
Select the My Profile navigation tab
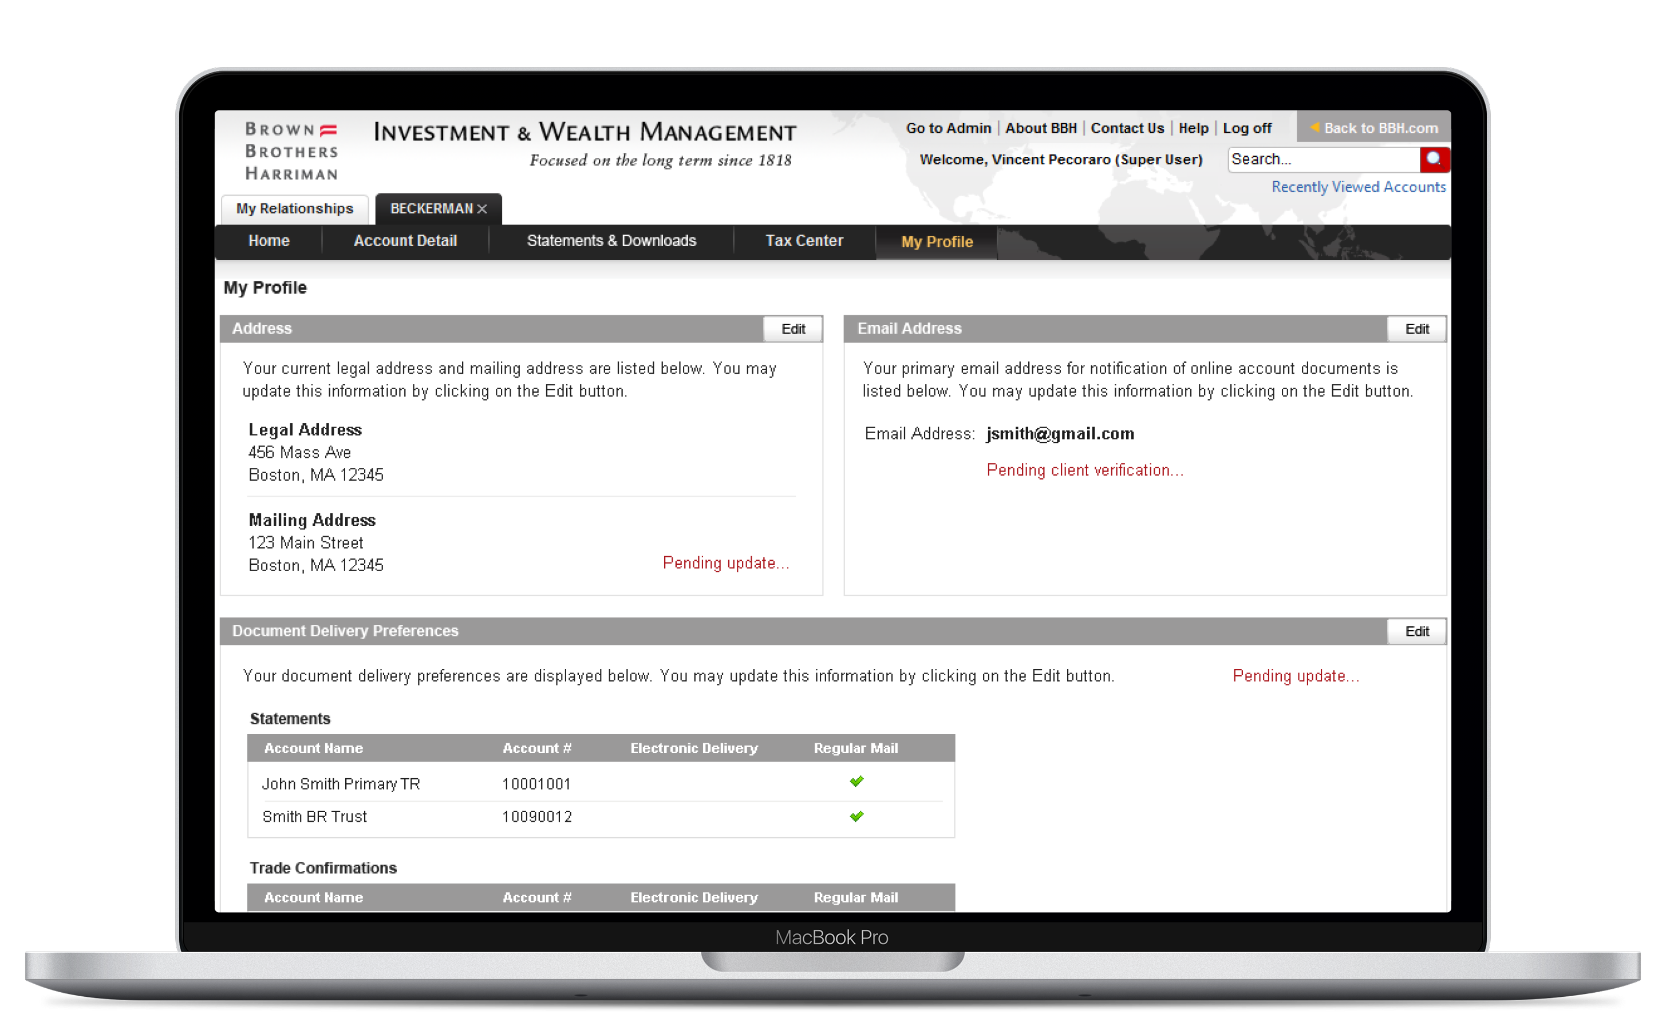point(936,242)
